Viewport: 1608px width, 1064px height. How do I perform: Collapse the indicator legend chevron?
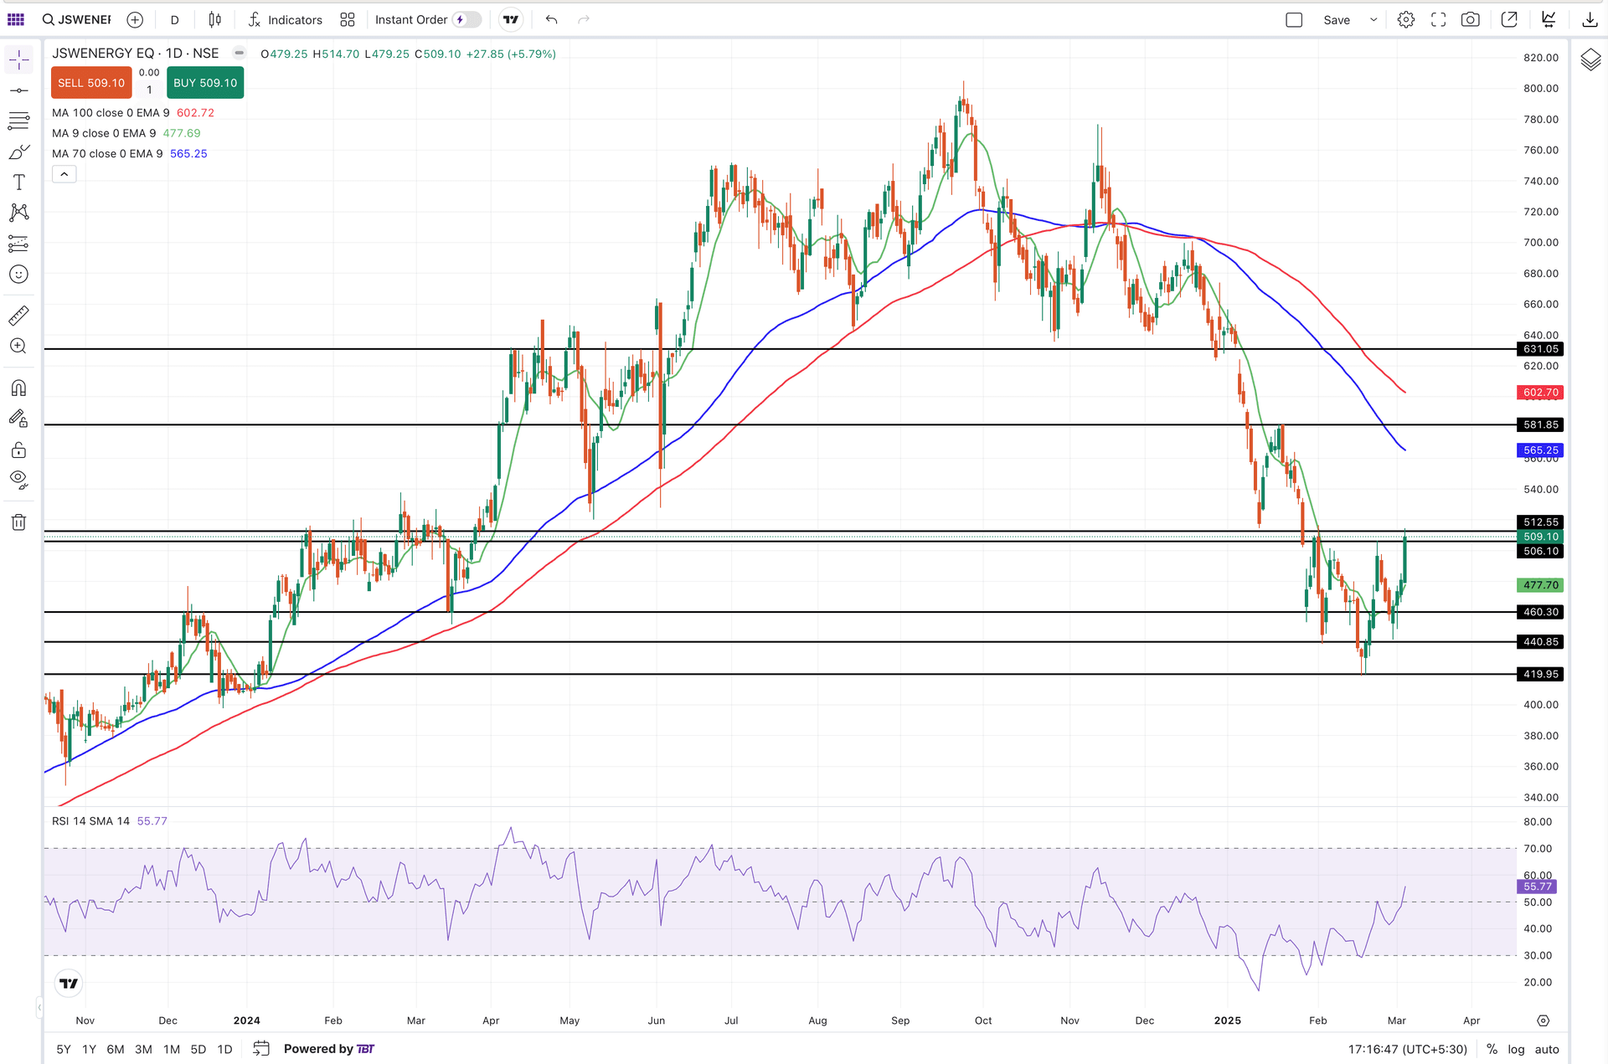tap(64, 174)
